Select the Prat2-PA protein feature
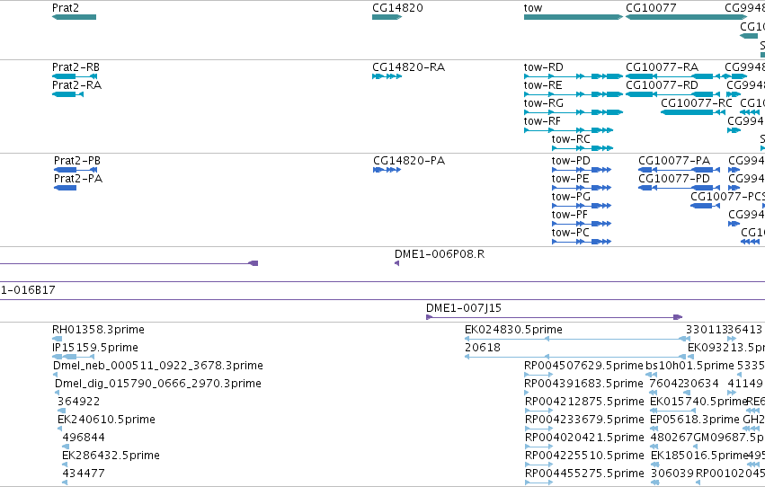Image resolution: width=765 pixels, height=487 pixels. pos(66,188)
